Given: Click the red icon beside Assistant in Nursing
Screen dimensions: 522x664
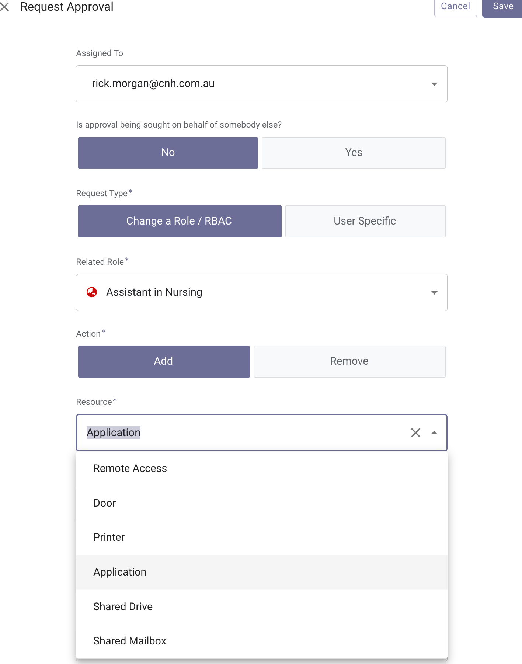Looking at the screenshot, I should coord(92,292).
